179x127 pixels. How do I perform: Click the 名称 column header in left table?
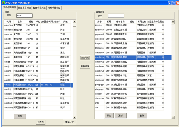tap(20, 21)
